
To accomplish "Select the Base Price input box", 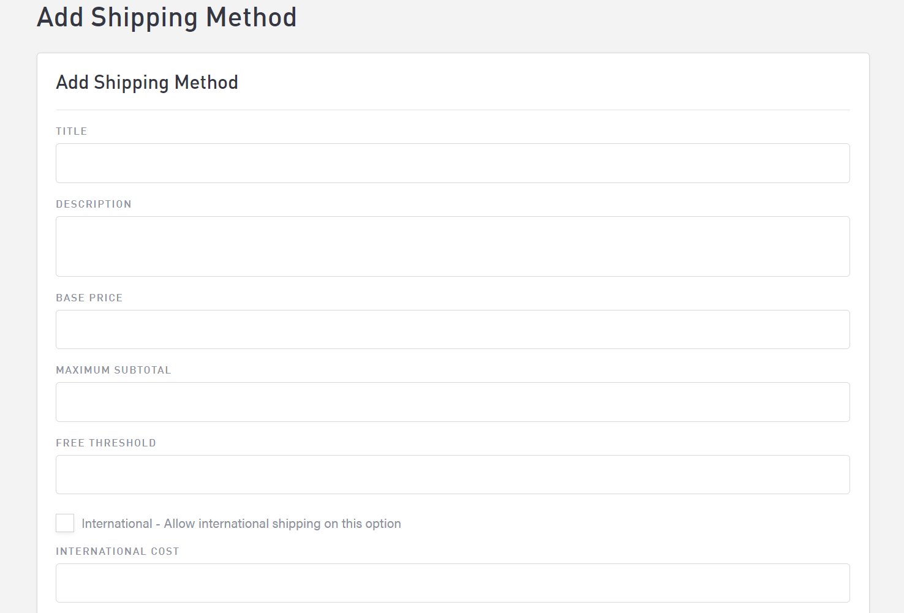I will point(453,329).
